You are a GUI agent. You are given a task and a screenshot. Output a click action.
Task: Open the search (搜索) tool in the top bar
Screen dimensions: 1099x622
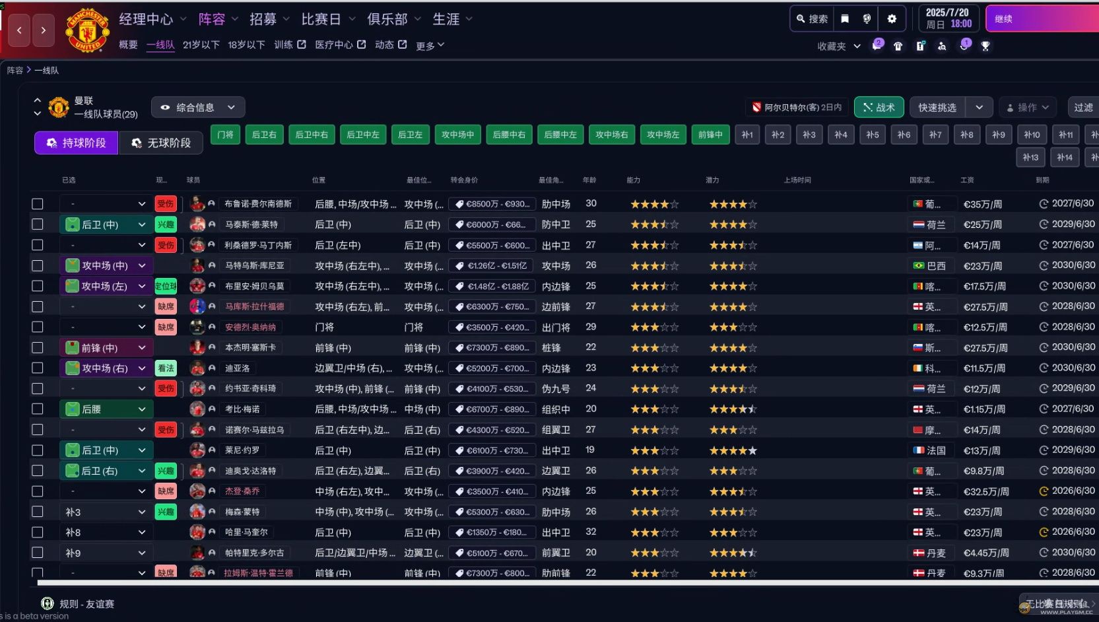coord(811,18)
